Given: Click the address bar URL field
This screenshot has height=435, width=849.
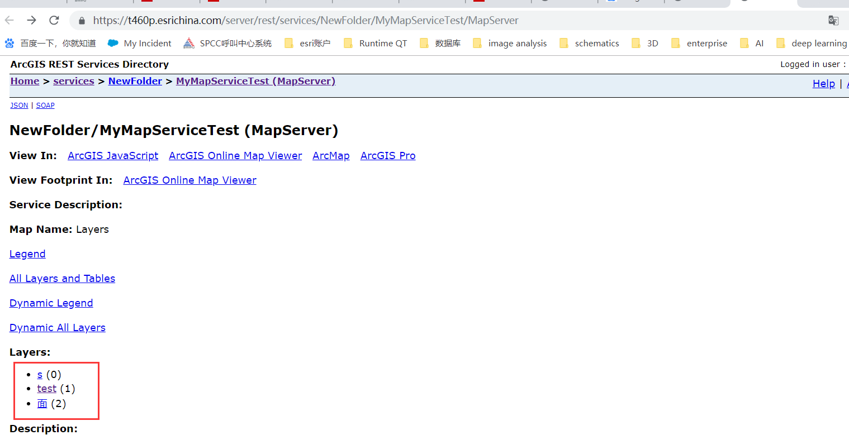Looking at the screenshot, I should tap(447, 21).
